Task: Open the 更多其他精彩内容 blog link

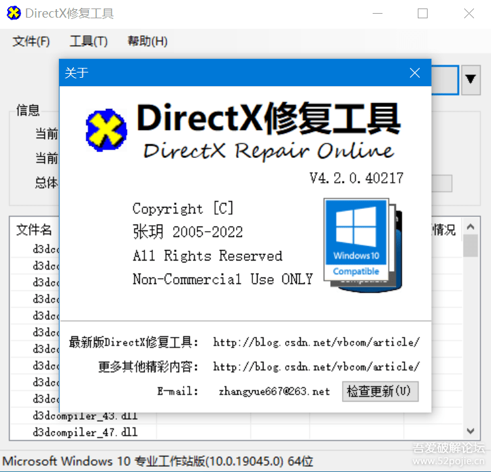Action: (316, 366)
